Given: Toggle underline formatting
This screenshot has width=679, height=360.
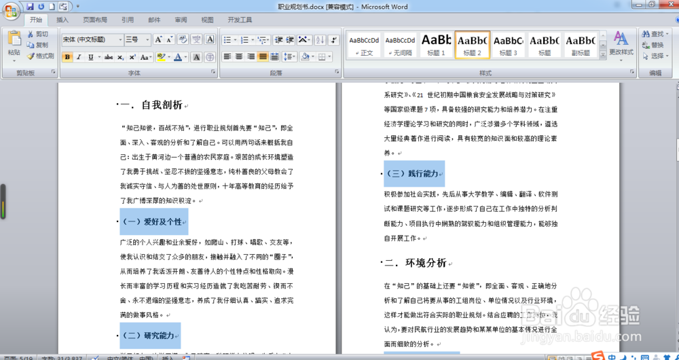Looking at the screenshot, I should 90,57.
